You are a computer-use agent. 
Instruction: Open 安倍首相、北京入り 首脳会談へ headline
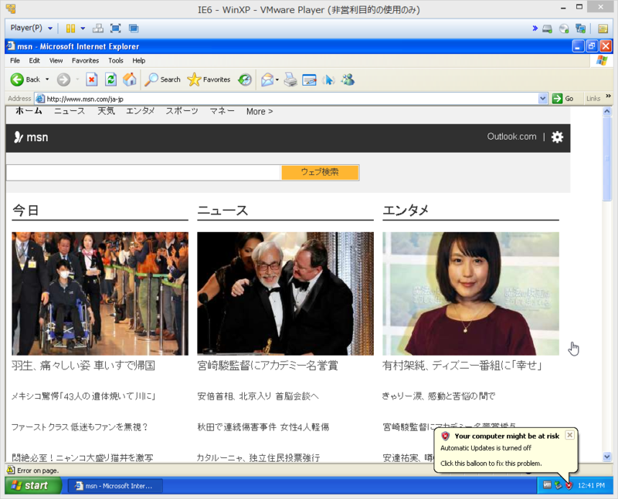point(258,396)
